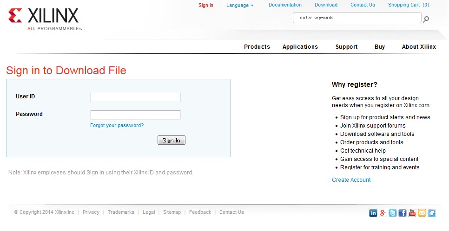449x231 pixels.
Task: Open the YouTube icon in footer
Action: pyautogui.click(x=412, y=213)
